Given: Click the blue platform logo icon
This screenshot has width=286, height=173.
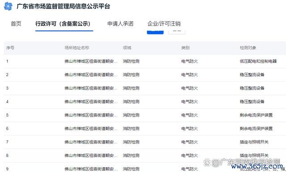Looking at the screenshot, I should click(x=8, y=6).
